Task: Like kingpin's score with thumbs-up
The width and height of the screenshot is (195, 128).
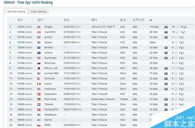Action: [185, 27]
